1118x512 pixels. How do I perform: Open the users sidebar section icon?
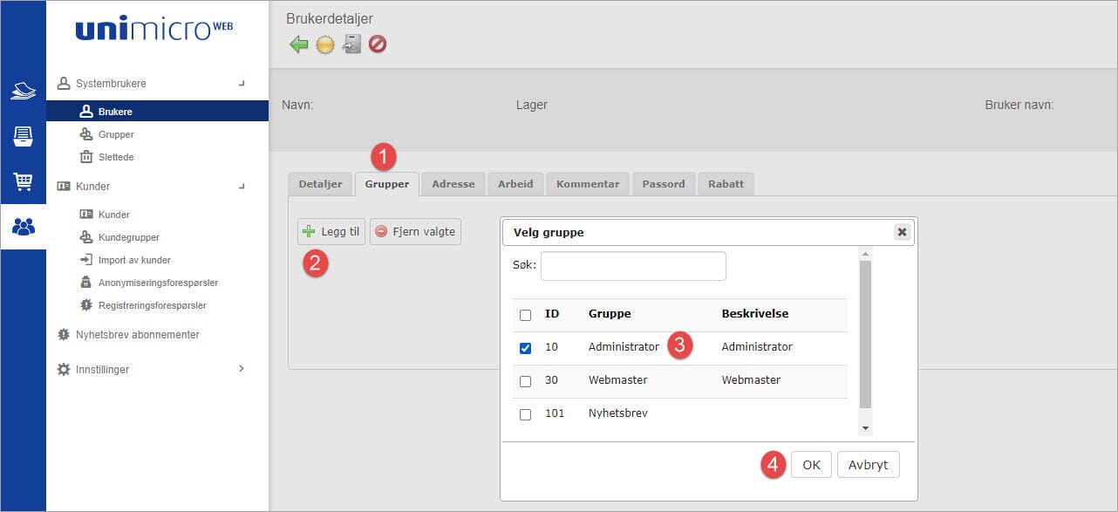tap(24, 227)
